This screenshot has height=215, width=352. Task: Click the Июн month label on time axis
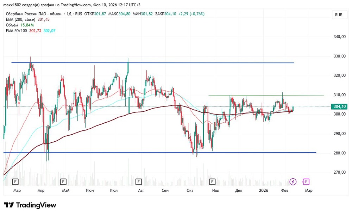click(90, 190)
